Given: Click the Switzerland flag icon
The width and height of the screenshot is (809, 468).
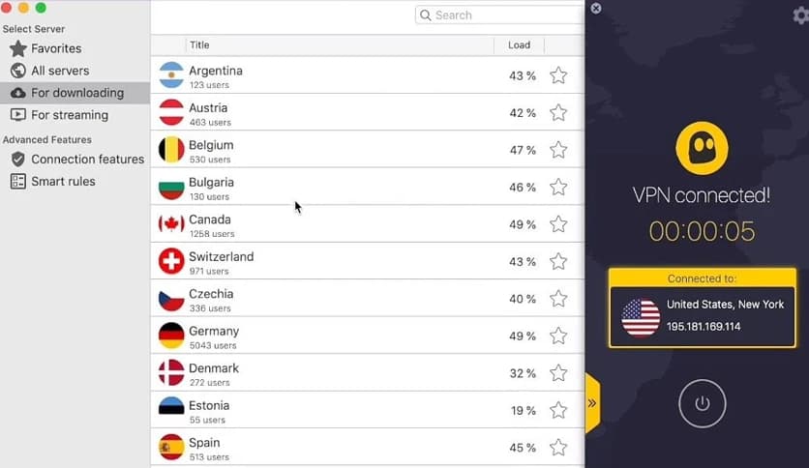Looking at the screenshot, I should [x=171, y=261].
